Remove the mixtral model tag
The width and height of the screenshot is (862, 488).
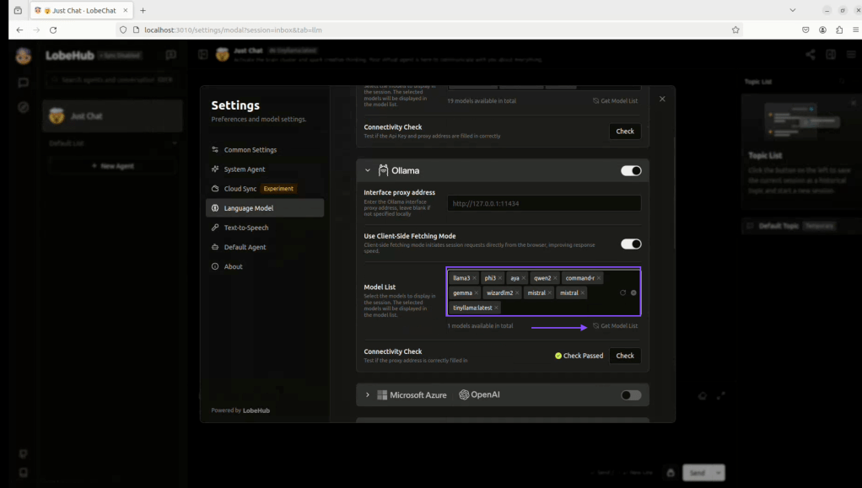click(x=583, y=293)
